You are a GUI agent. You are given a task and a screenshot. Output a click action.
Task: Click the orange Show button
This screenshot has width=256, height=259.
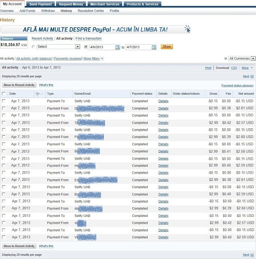tap(167, 47)
